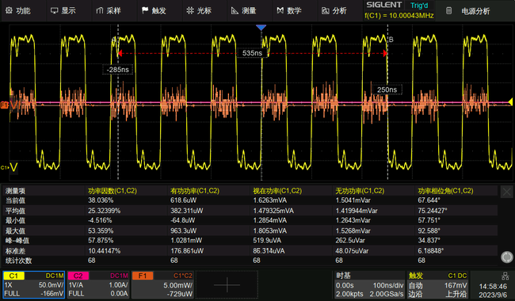Open the 分析 analysis menu

pos(334,11)
